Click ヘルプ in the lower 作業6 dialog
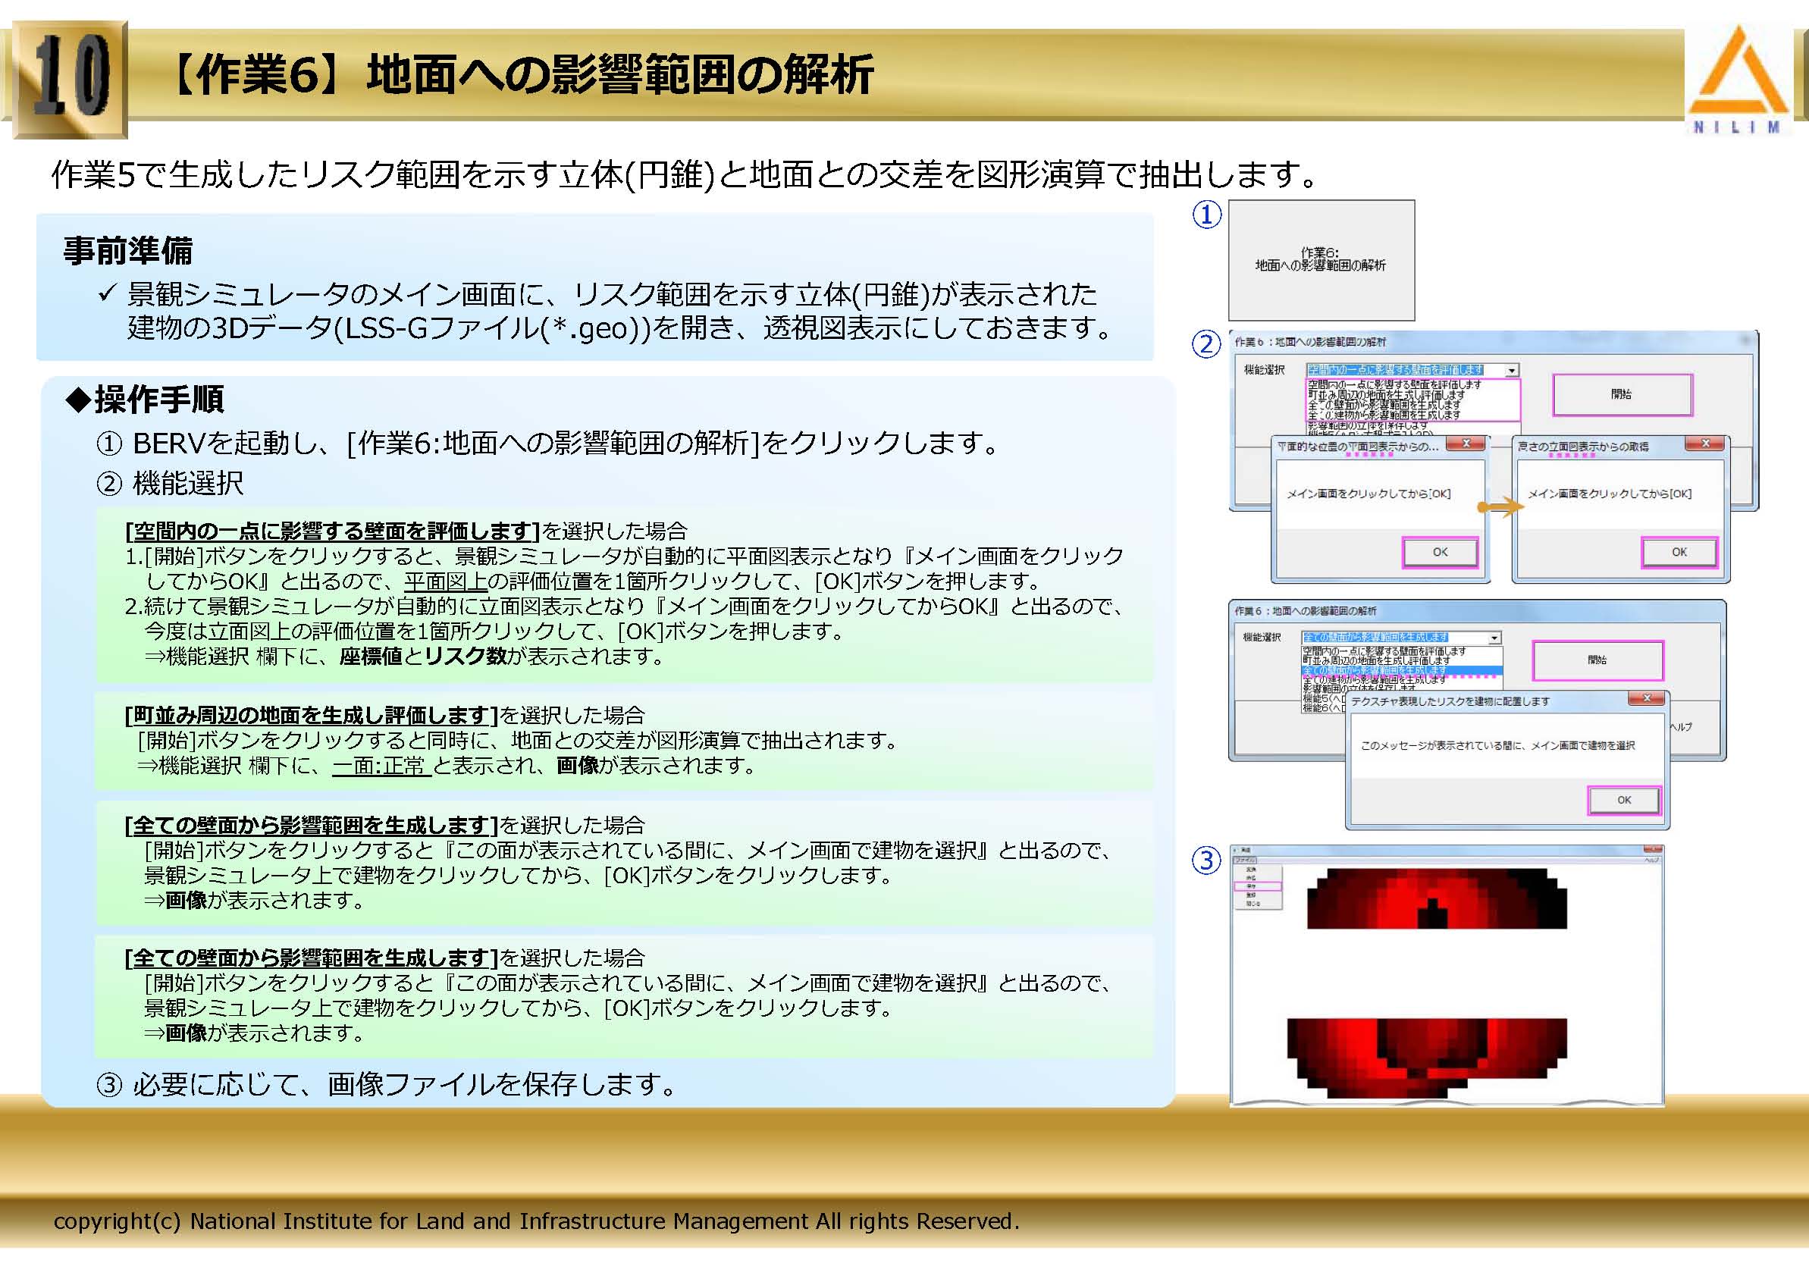 (1681, 726)
